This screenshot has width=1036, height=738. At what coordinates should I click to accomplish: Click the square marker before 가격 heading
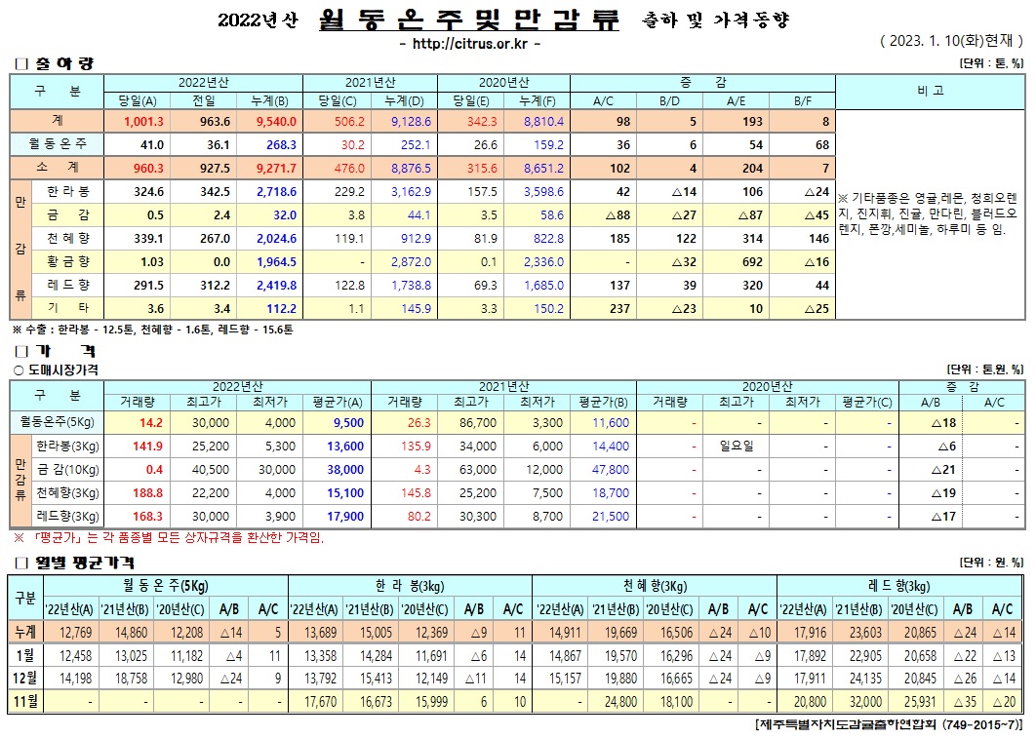pyautogui.click(x=19, y=350)
